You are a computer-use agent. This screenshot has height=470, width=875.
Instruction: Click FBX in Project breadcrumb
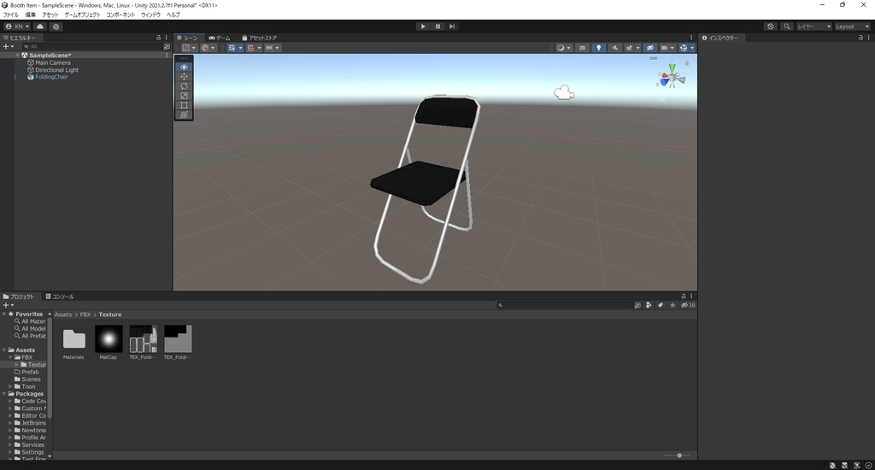pyautogui.click(x=85, y=314)
